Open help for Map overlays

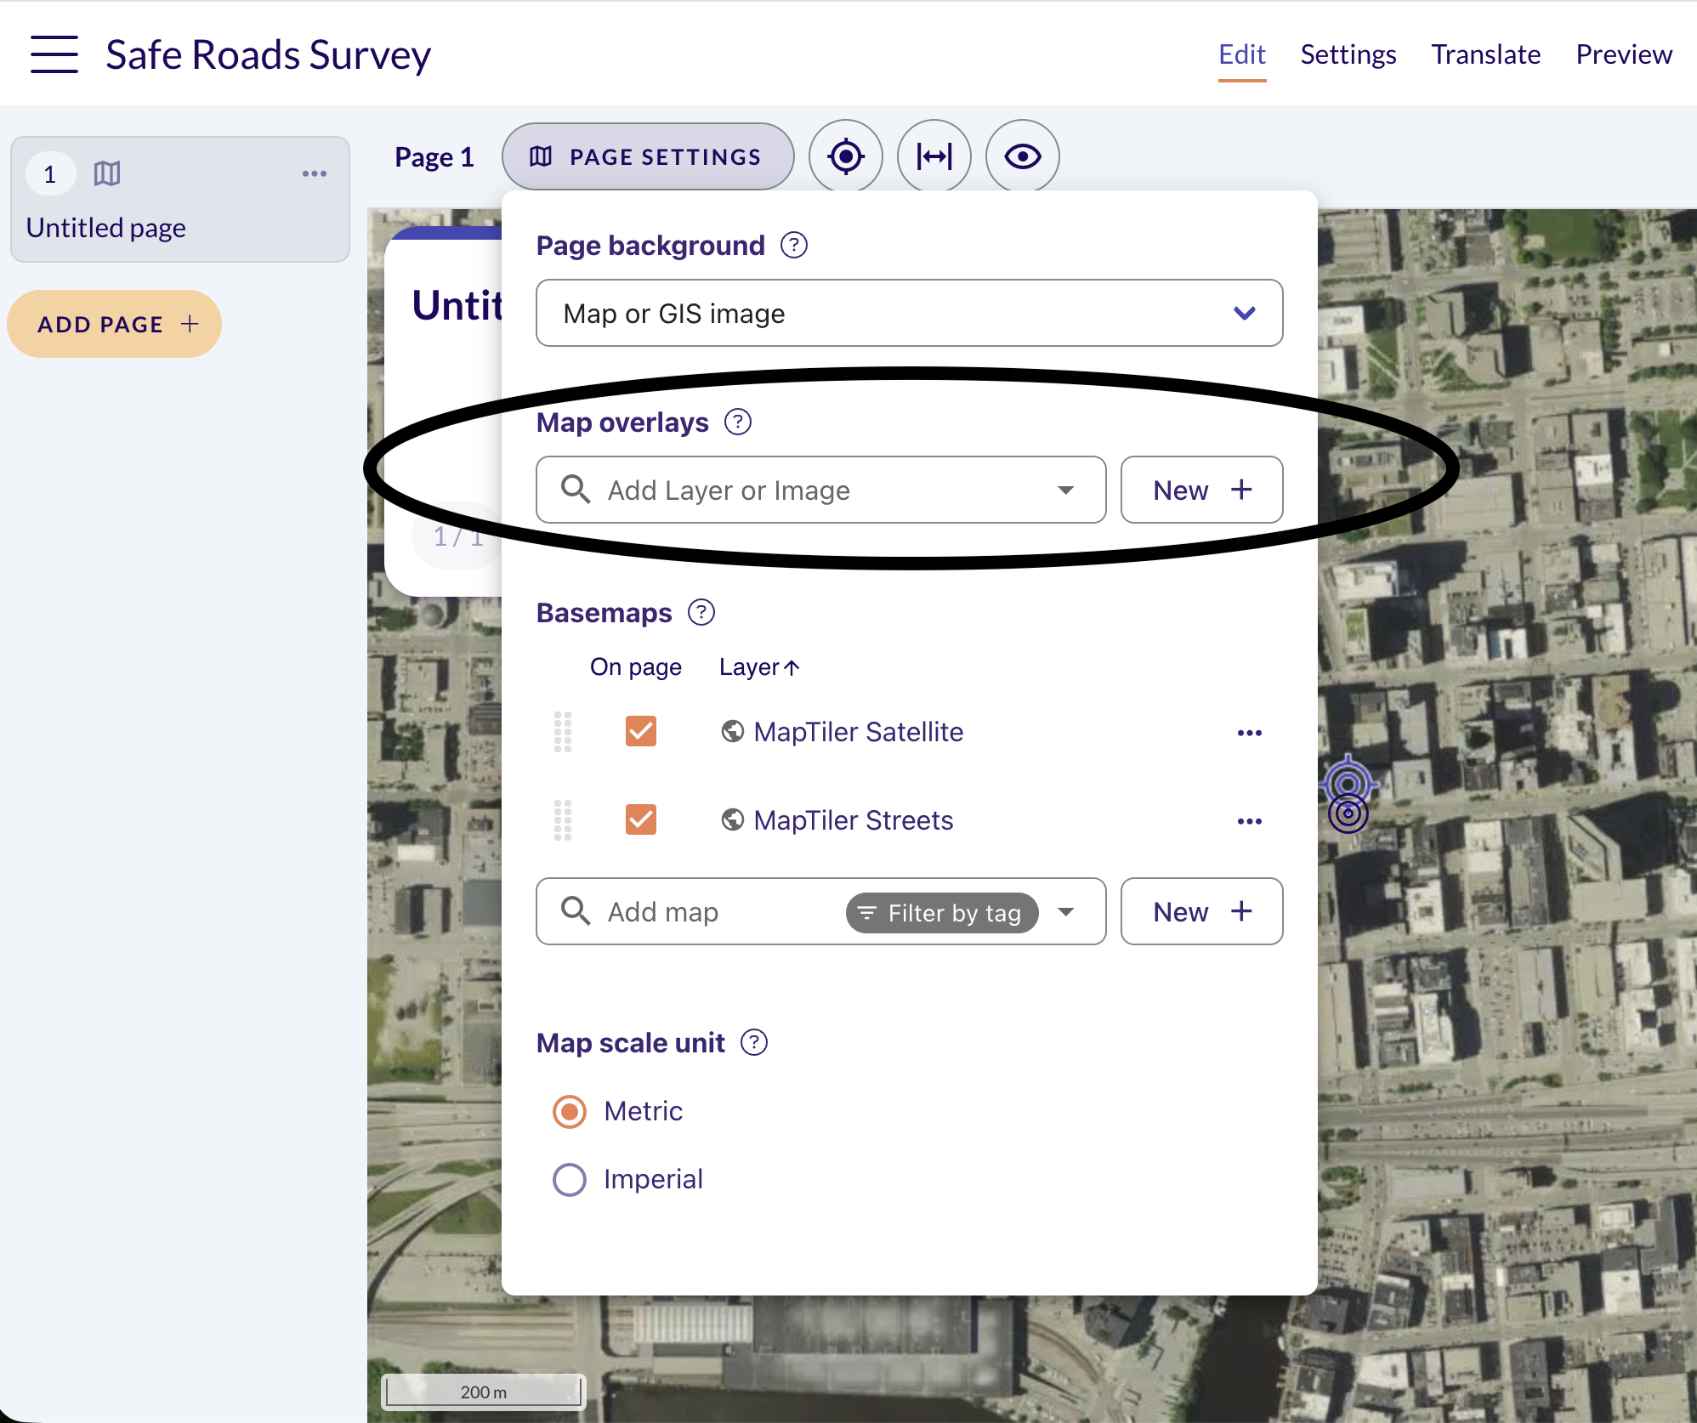[x=738, y=422]
